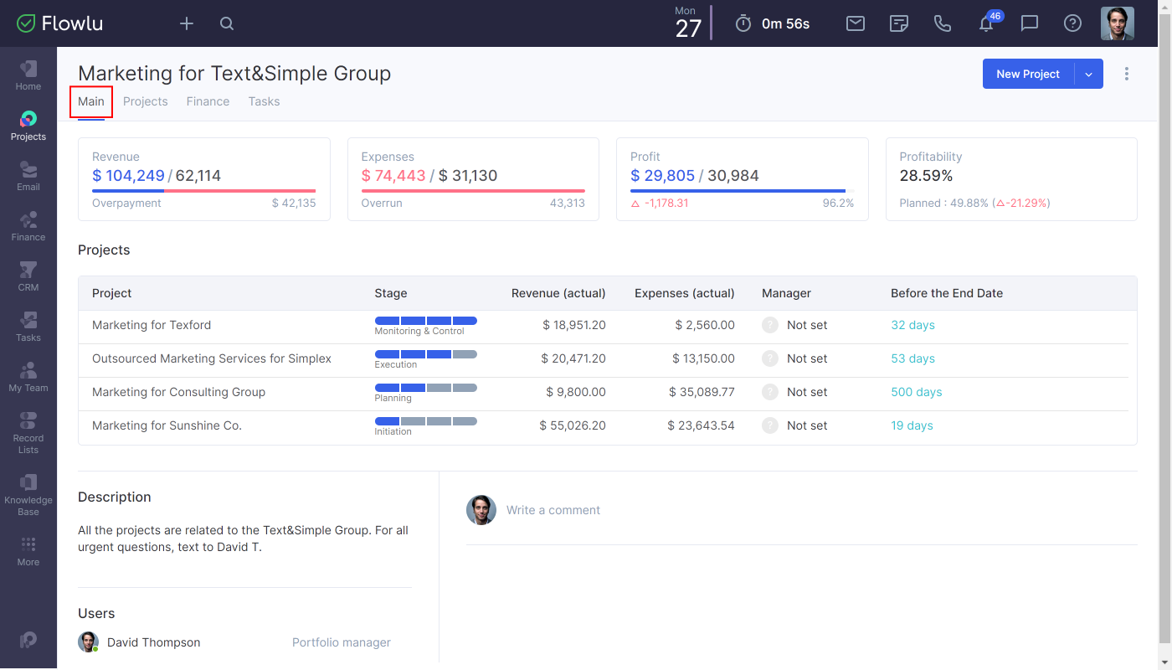Click the timer value 0m 56s
The width and height of the screenshot is (1172, 670).
click(785, 23)
